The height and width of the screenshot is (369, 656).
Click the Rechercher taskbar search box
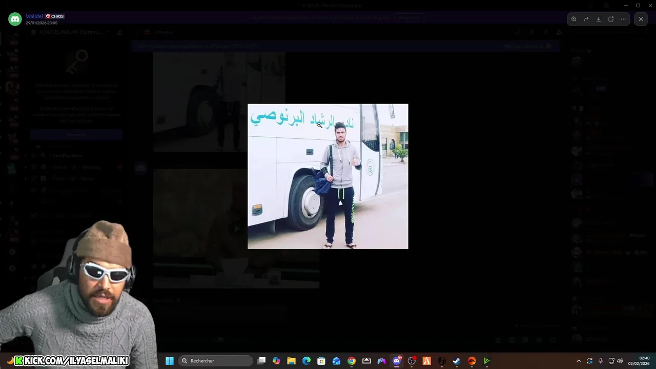pos(216,361)
